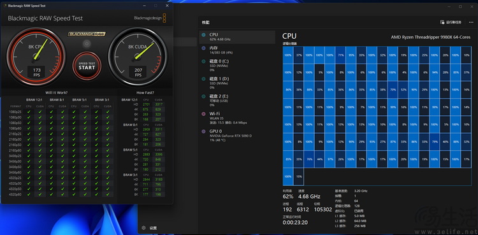478x235 pixels.
Task: Click the 3317 HD CUDA result value
Action: (x=159, y=104)
